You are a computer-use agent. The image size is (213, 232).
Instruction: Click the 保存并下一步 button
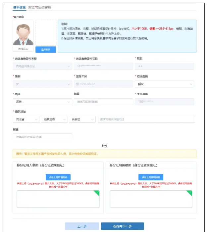point(122,226)
